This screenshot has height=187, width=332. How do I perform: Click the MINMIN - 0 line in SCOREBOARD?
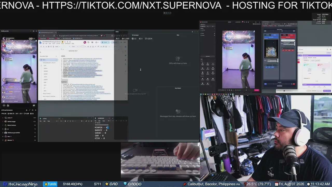[101, 128]
